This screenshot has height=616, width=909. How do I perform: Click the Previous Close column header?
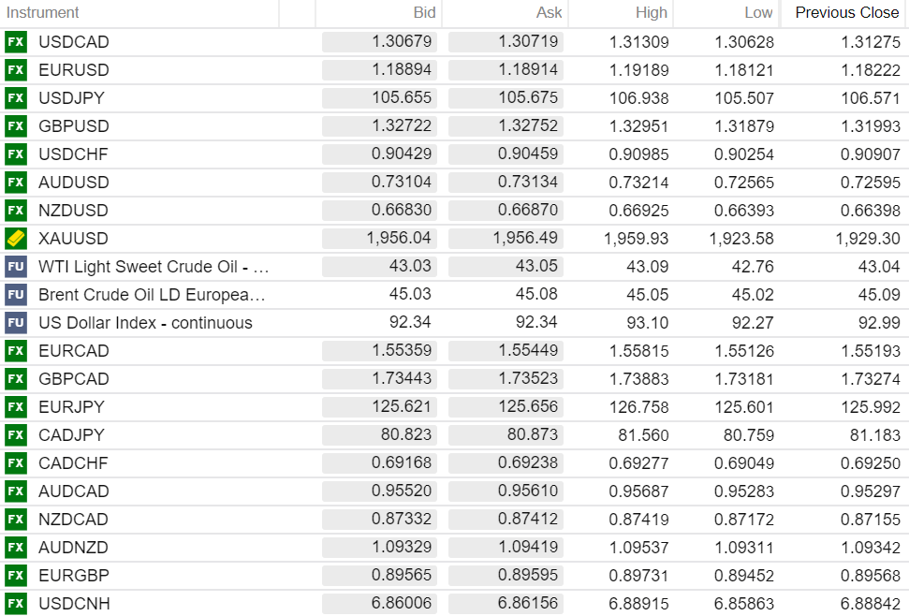pos(846,13)
